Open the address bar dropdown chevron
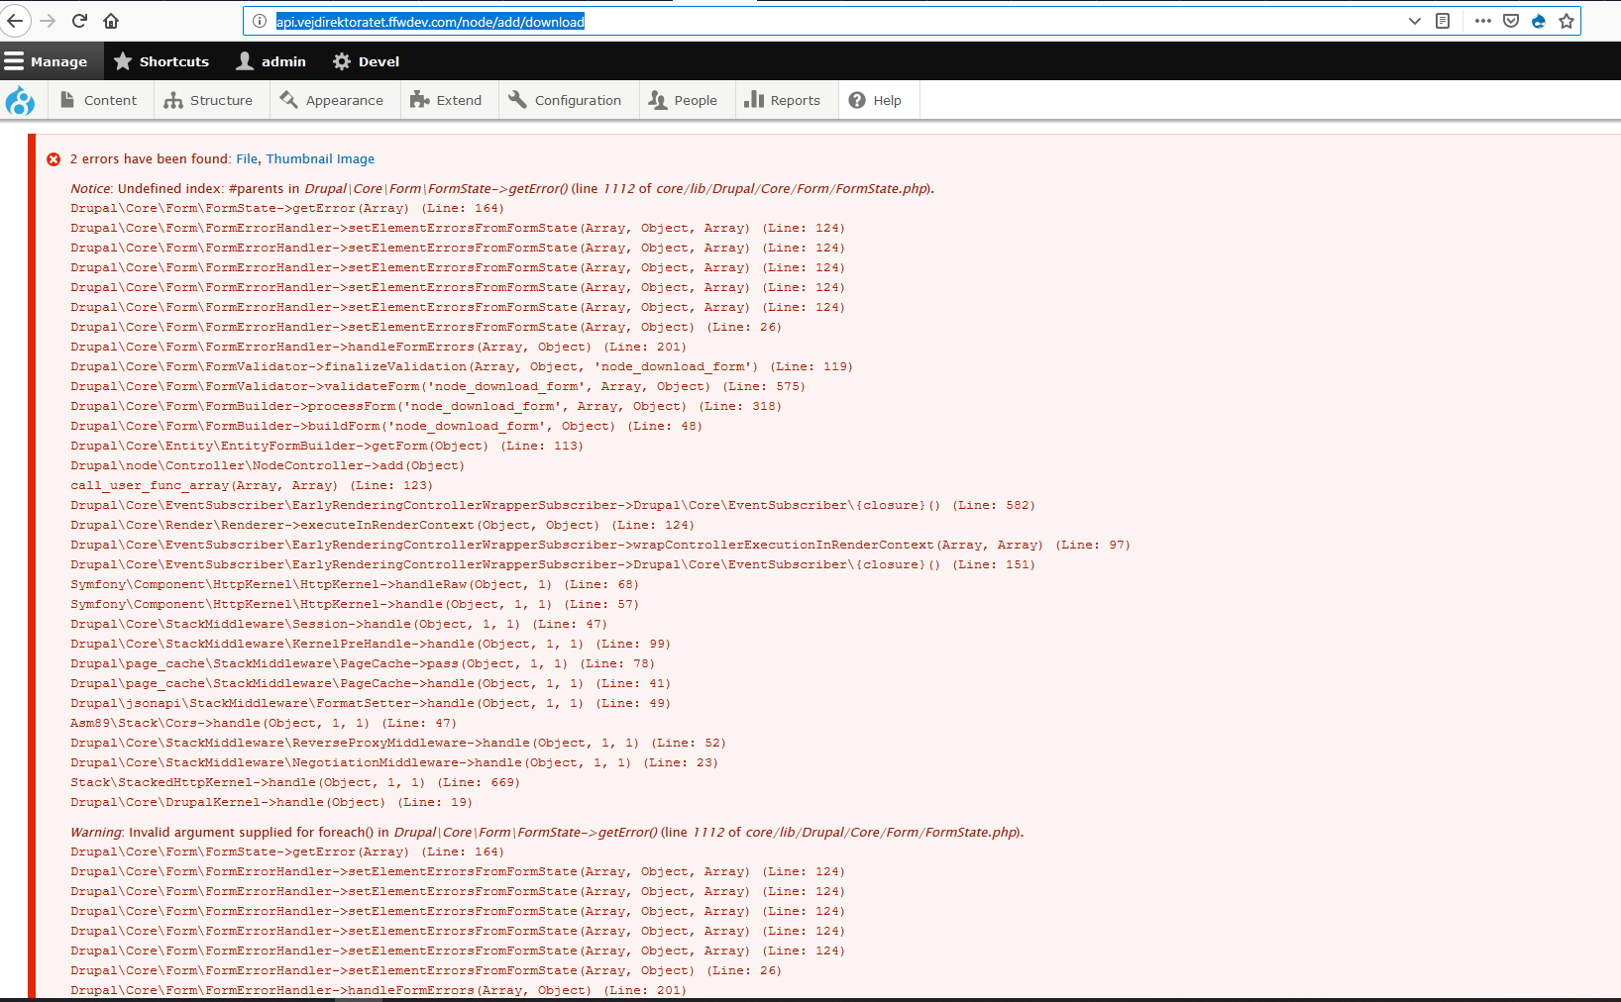 (x=1415, y=20)
